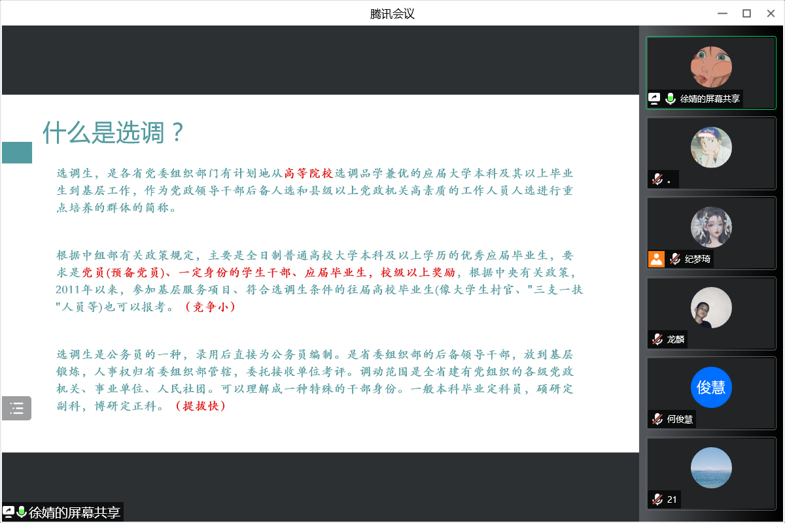The height and width of the screenshot is (523, 785).
Task: Click the slide title 什么是选调？
Action: pos(114,133)
